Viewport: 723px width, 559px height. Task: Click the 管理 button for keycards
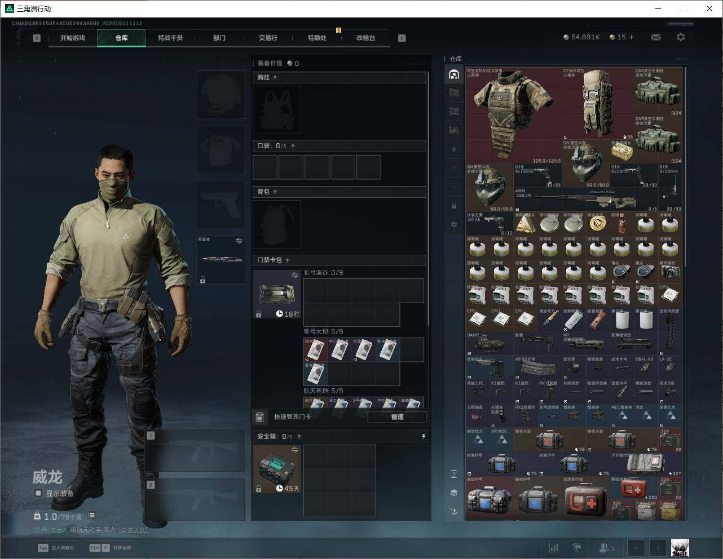pos(397,417)
